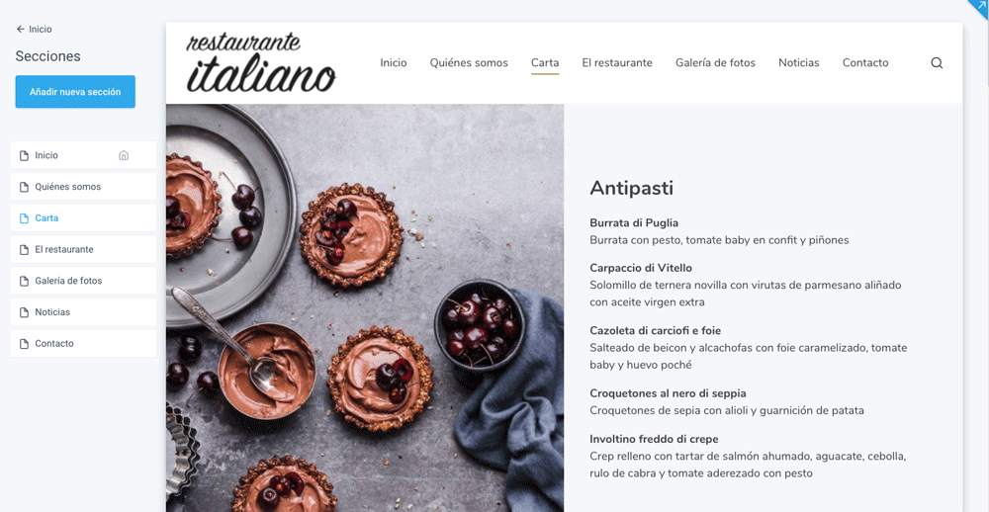989x512 pixels.
Task: Click the page icon of Noticias section
Action: pyautogui.click(x=24, y=312)
